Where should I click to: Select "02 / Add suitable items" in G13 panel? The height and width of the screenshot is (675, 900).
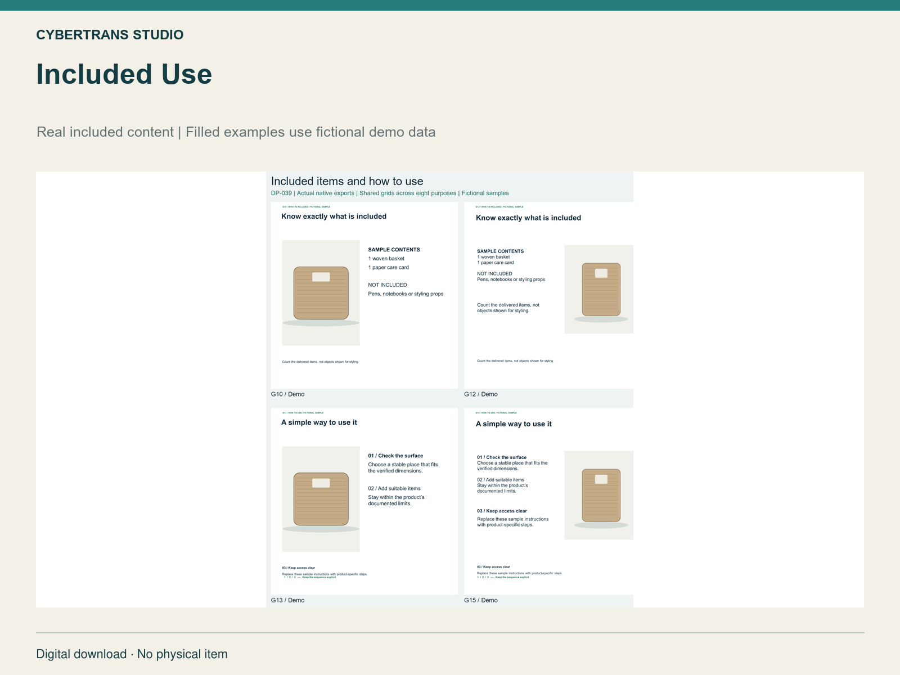point(394,489)
